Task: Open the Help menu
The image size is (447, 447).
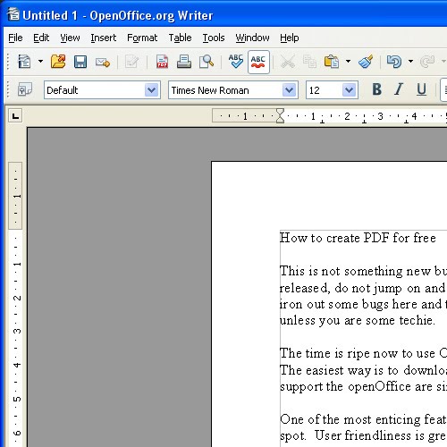Action: (290, 38)
